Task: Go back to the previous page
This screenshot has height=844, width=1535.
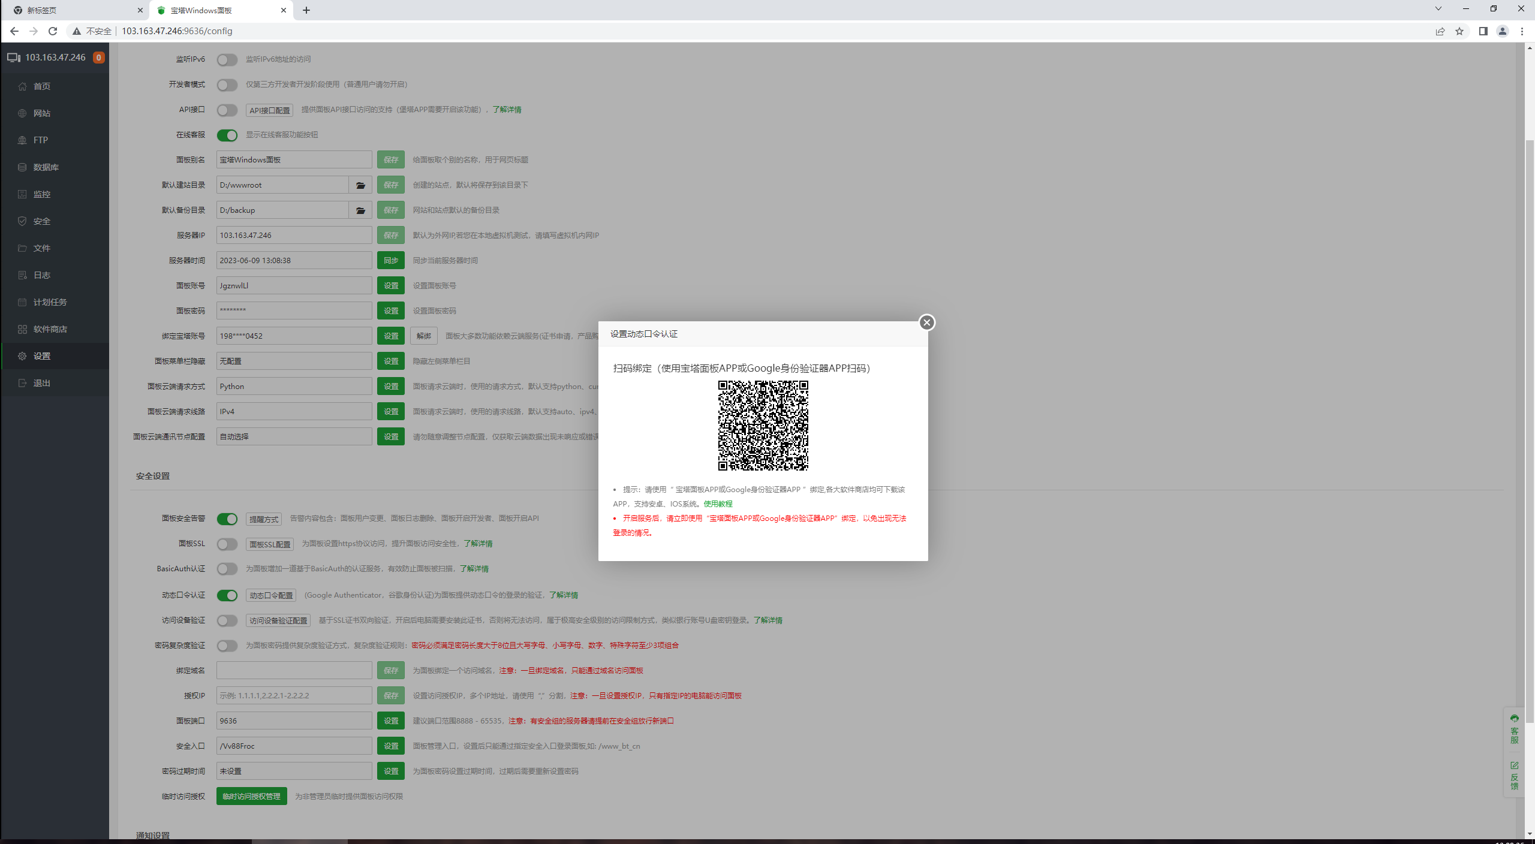Action: pos(14,31)
